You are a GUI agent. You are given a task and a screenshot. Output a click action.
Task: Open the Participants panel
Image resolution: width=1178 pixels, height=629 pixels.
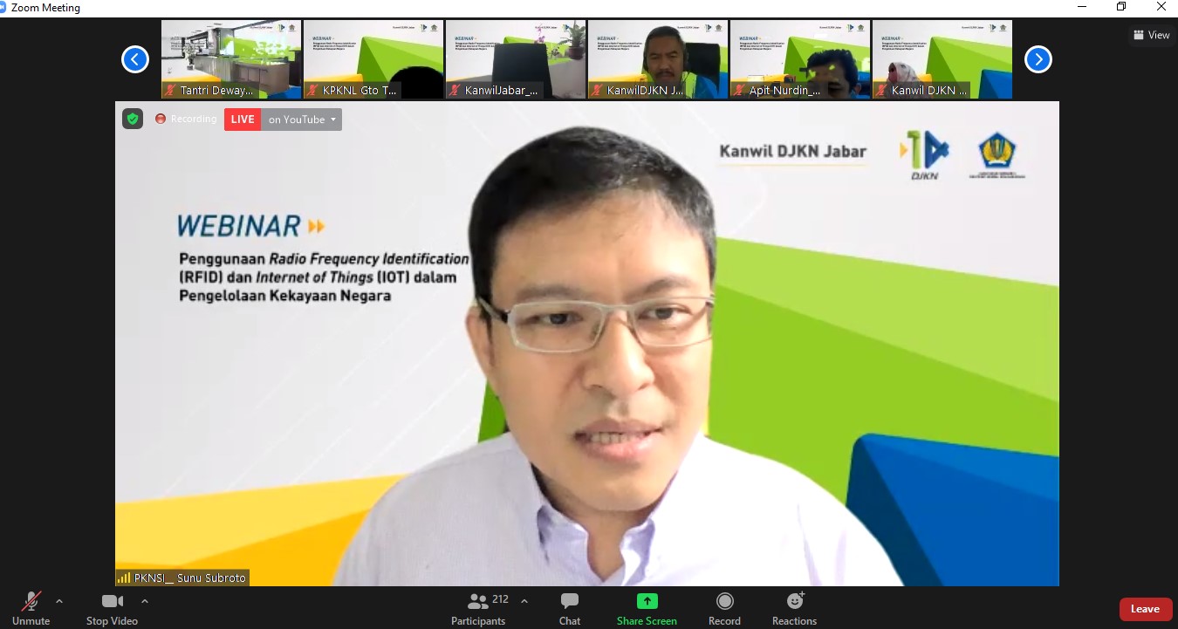478,607
